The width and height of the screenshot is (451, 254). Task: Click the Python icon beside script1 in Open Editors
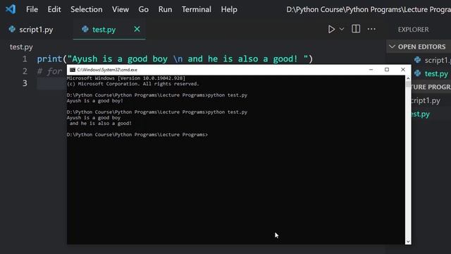pyautogui.click(x=417, y=60)
